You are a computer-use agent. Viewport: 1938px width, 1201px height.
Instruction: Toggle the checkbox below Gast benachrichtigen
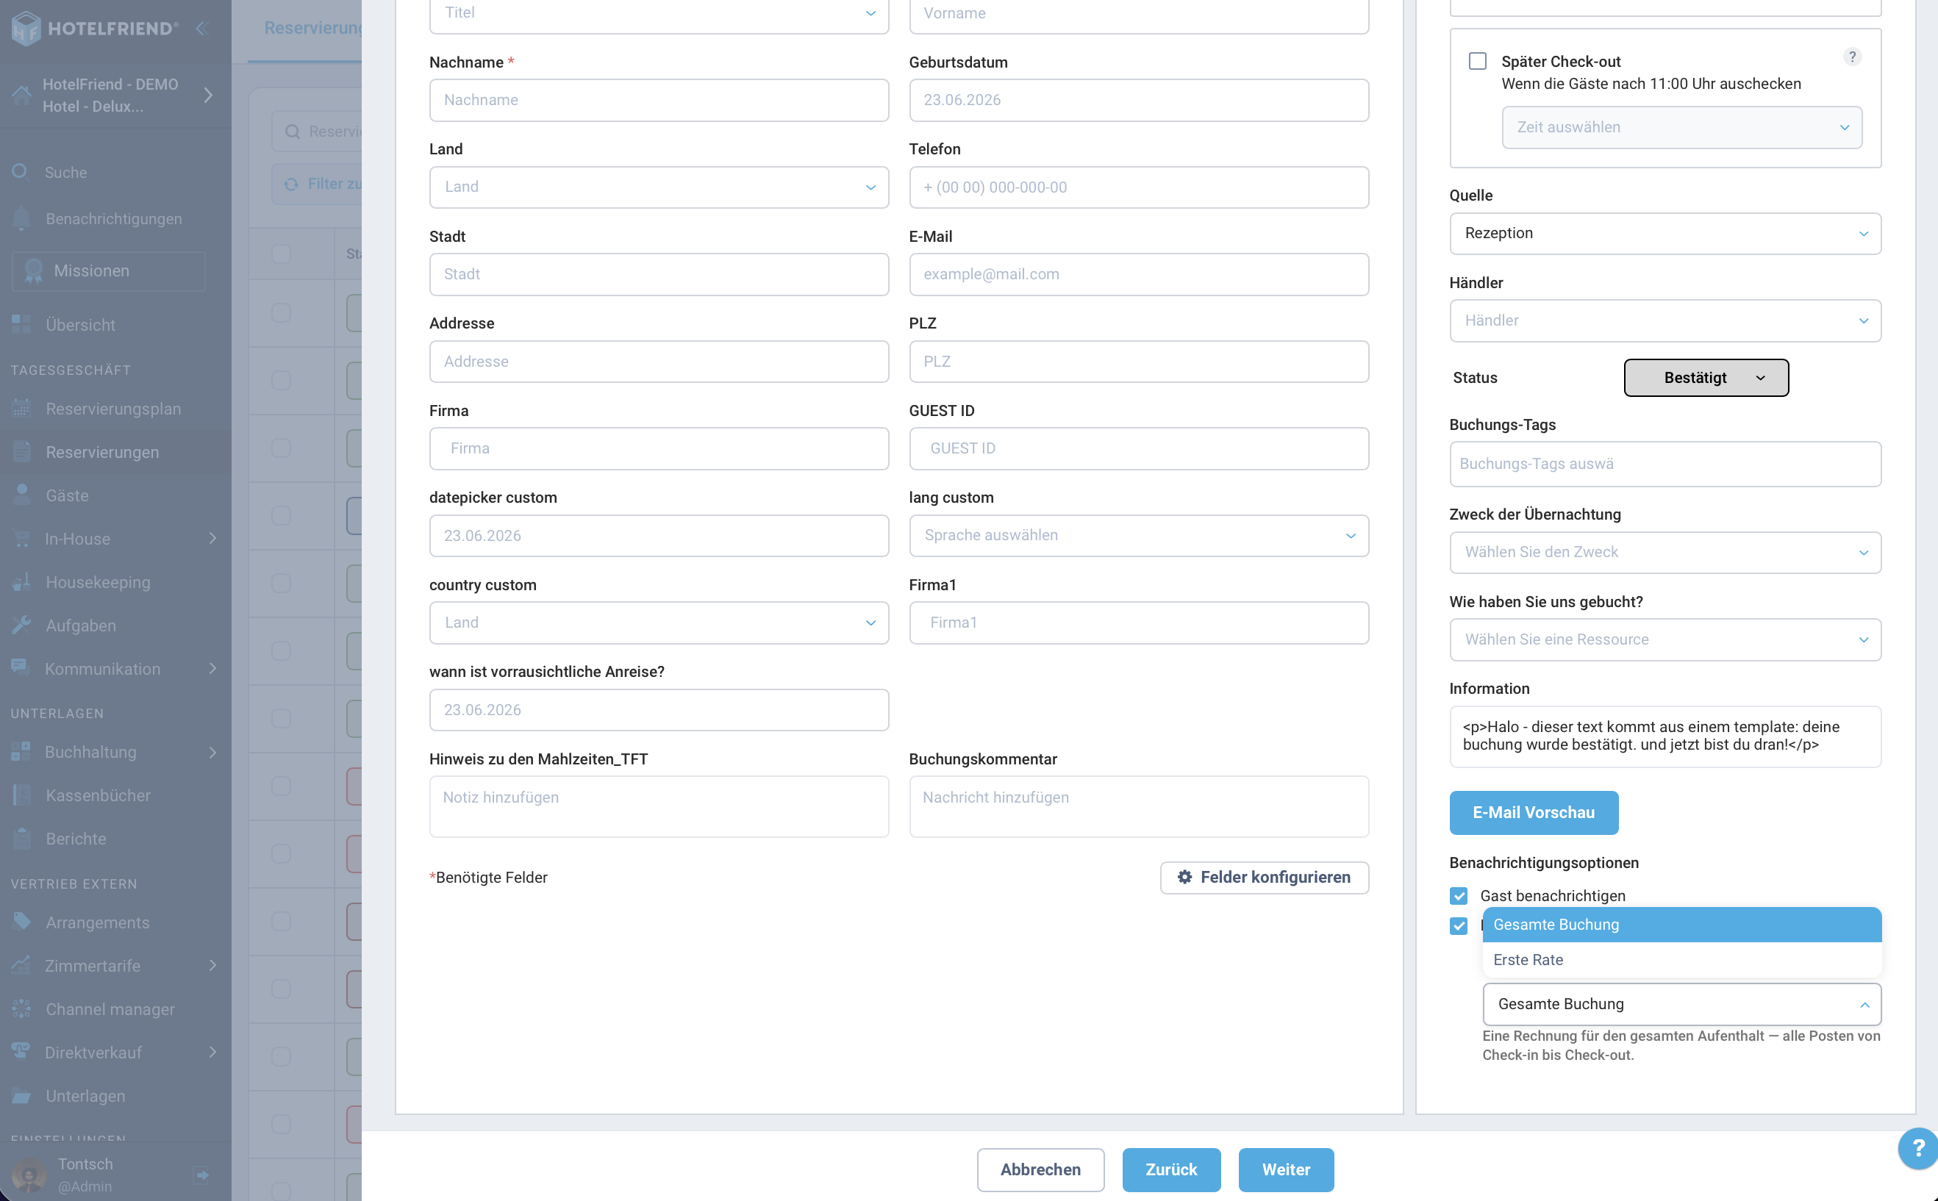[1458, 926]
